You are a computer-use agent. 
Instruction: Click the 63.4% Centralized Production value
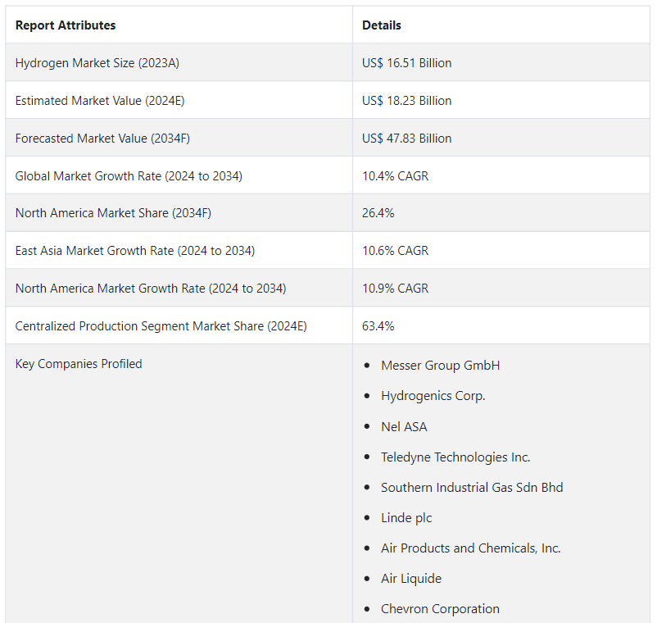click(x=378, y=326)
